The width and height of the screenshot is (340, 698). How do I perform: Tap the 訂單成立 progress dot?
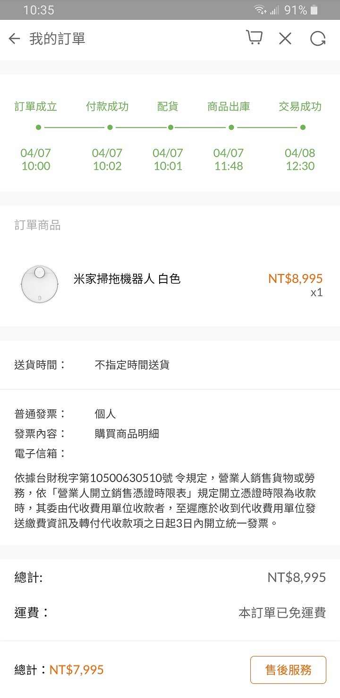[38, 127]
